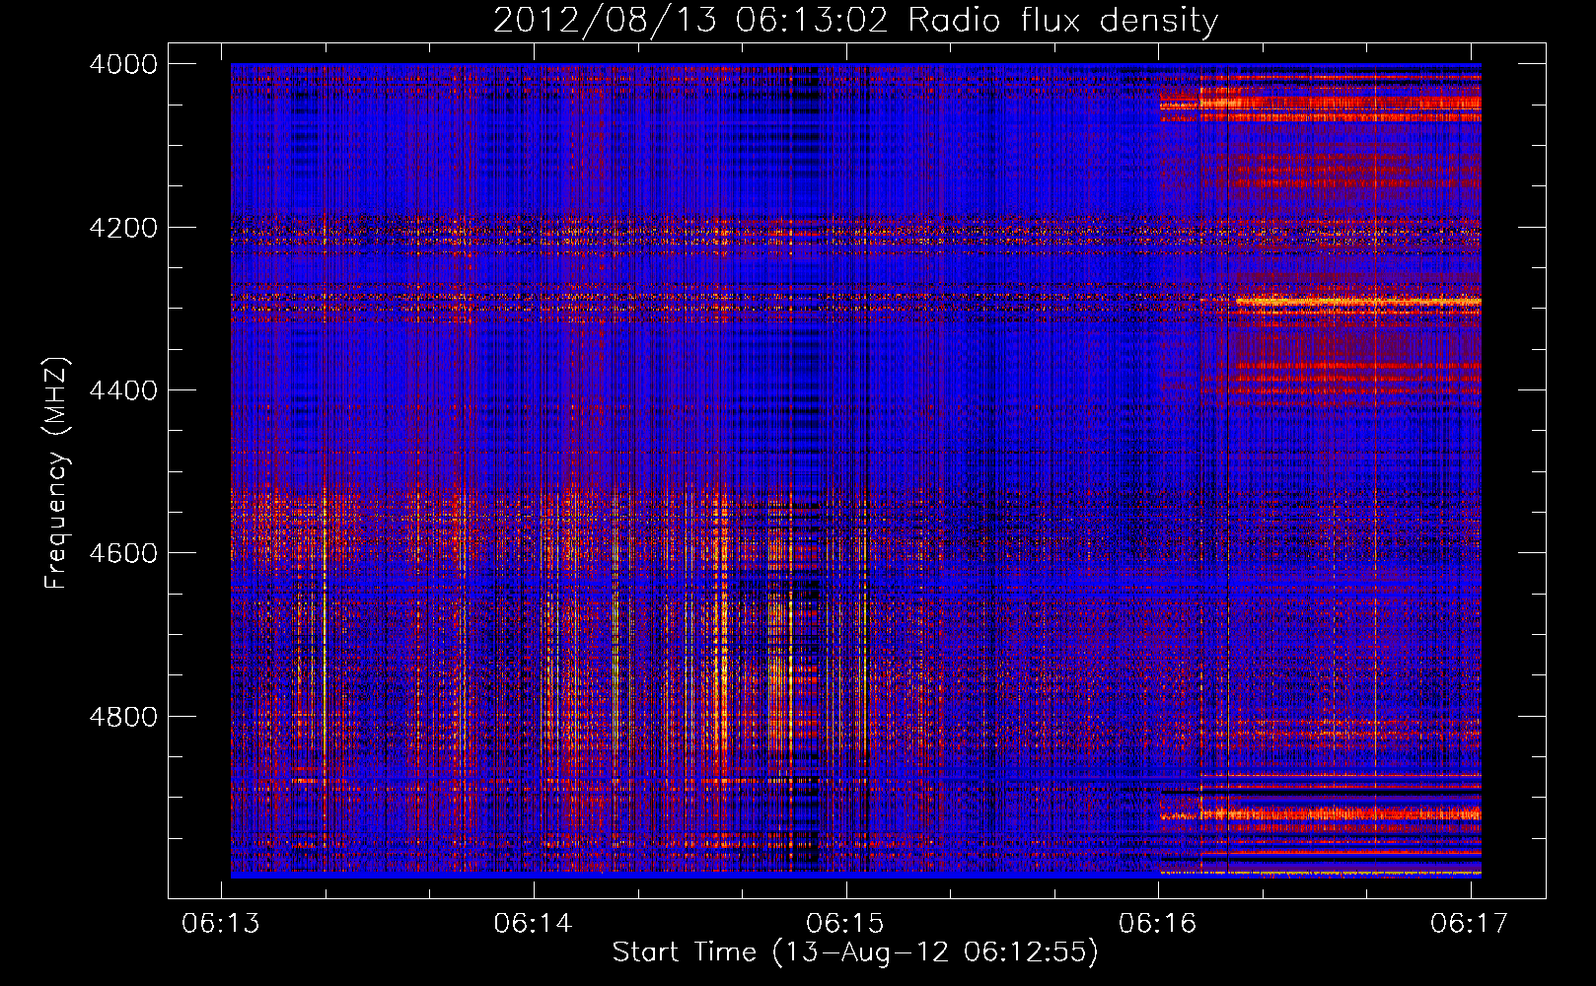Click the 06:15 time axis label
The height and width of the screenshot is (986, 1596).
845,923
